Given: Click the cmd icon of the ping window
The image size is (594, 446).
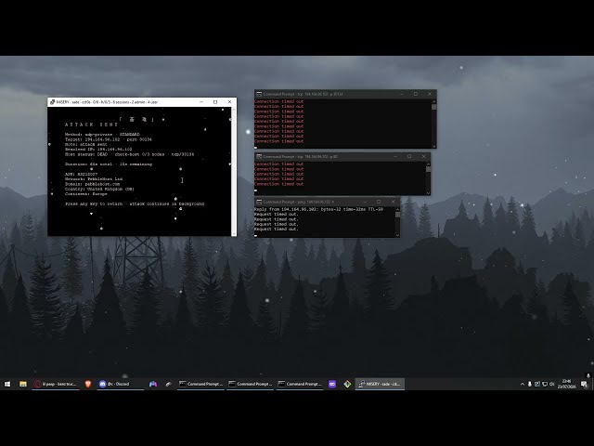Looking at the screenshot, I should pyautogui.click(x=259, y=202).
